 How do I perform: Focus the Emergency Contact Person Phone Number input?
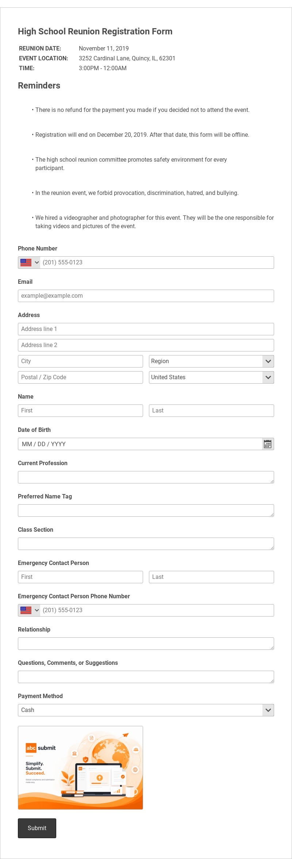pos(157,610)
